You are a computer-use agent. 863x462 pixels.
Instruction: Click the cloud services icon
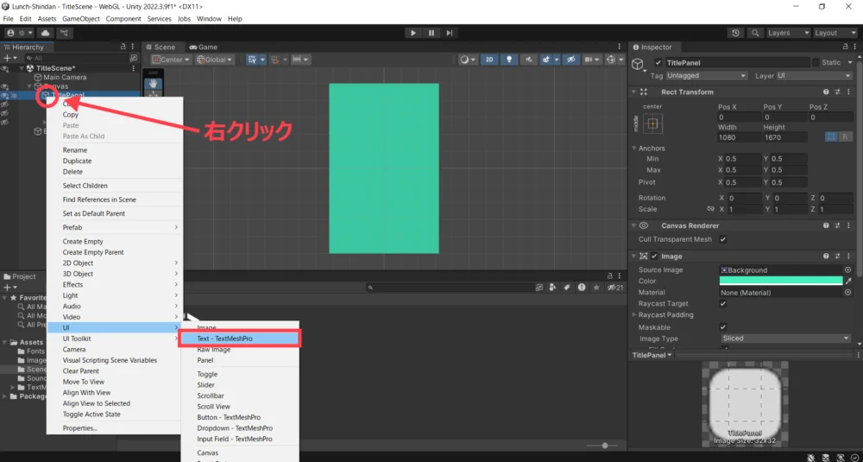pyautogui.click(x=45, y=33)
